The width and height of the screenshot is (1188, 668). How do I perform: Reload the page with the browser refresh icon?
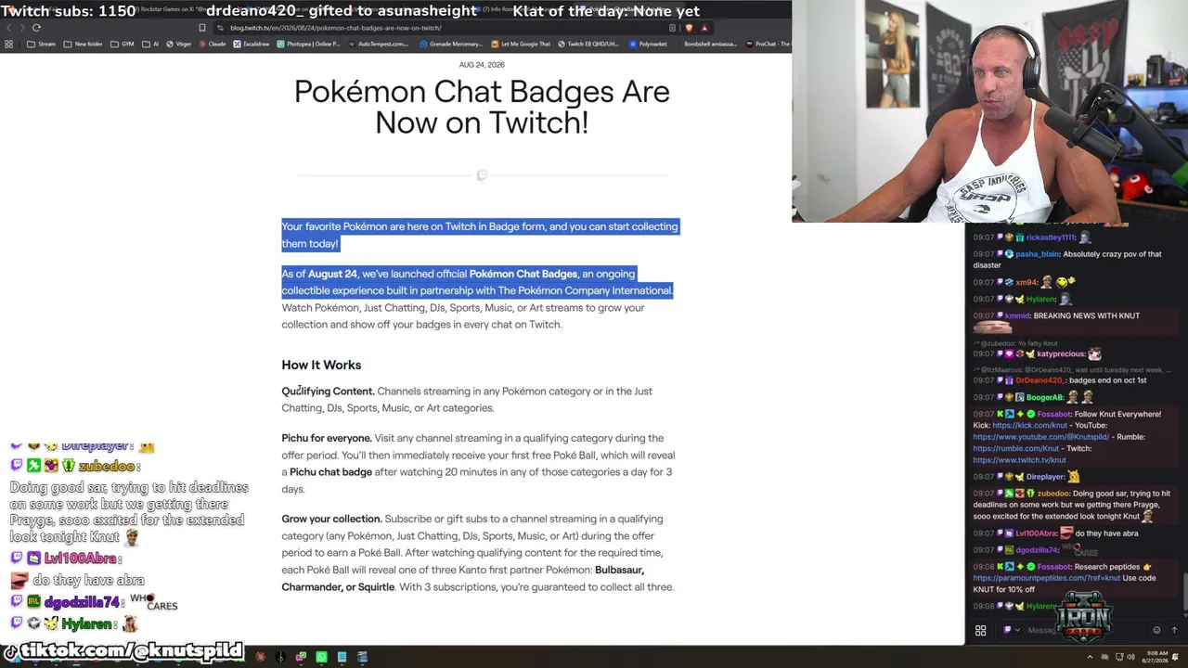coord(36,28)
